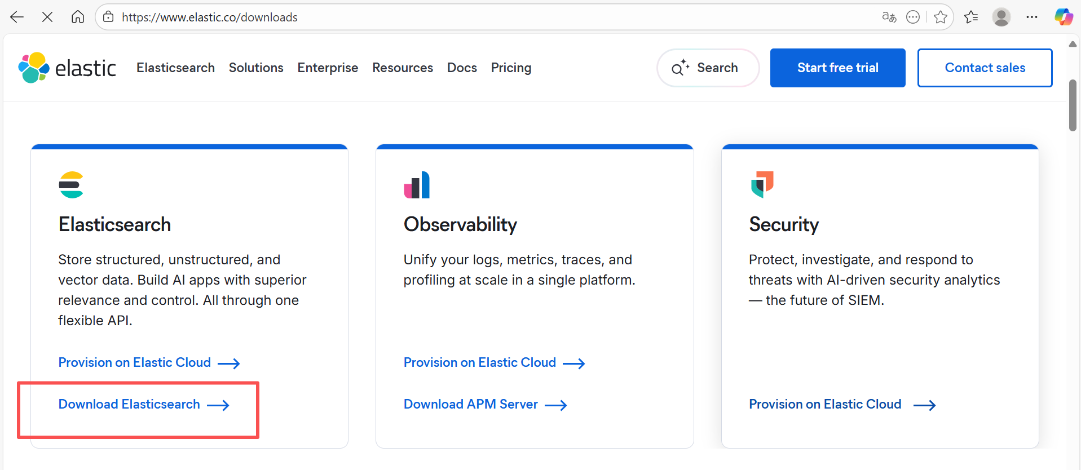Click the Download Elasticsearch link
This screenshot has width=1081, height=470.
(x=144, y=404)
